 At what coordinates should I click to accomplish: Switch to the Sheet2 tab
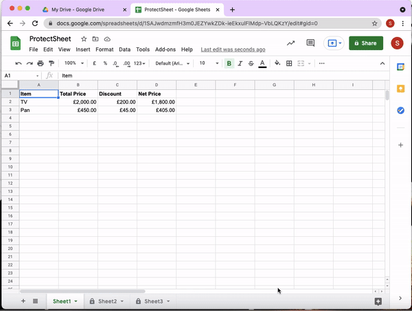pos(108,301)
